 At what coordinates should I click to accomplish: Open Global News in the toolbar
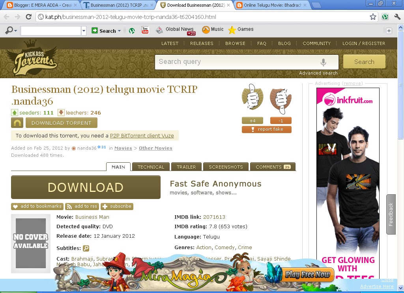pyautogui.click(x=176, y=30)
